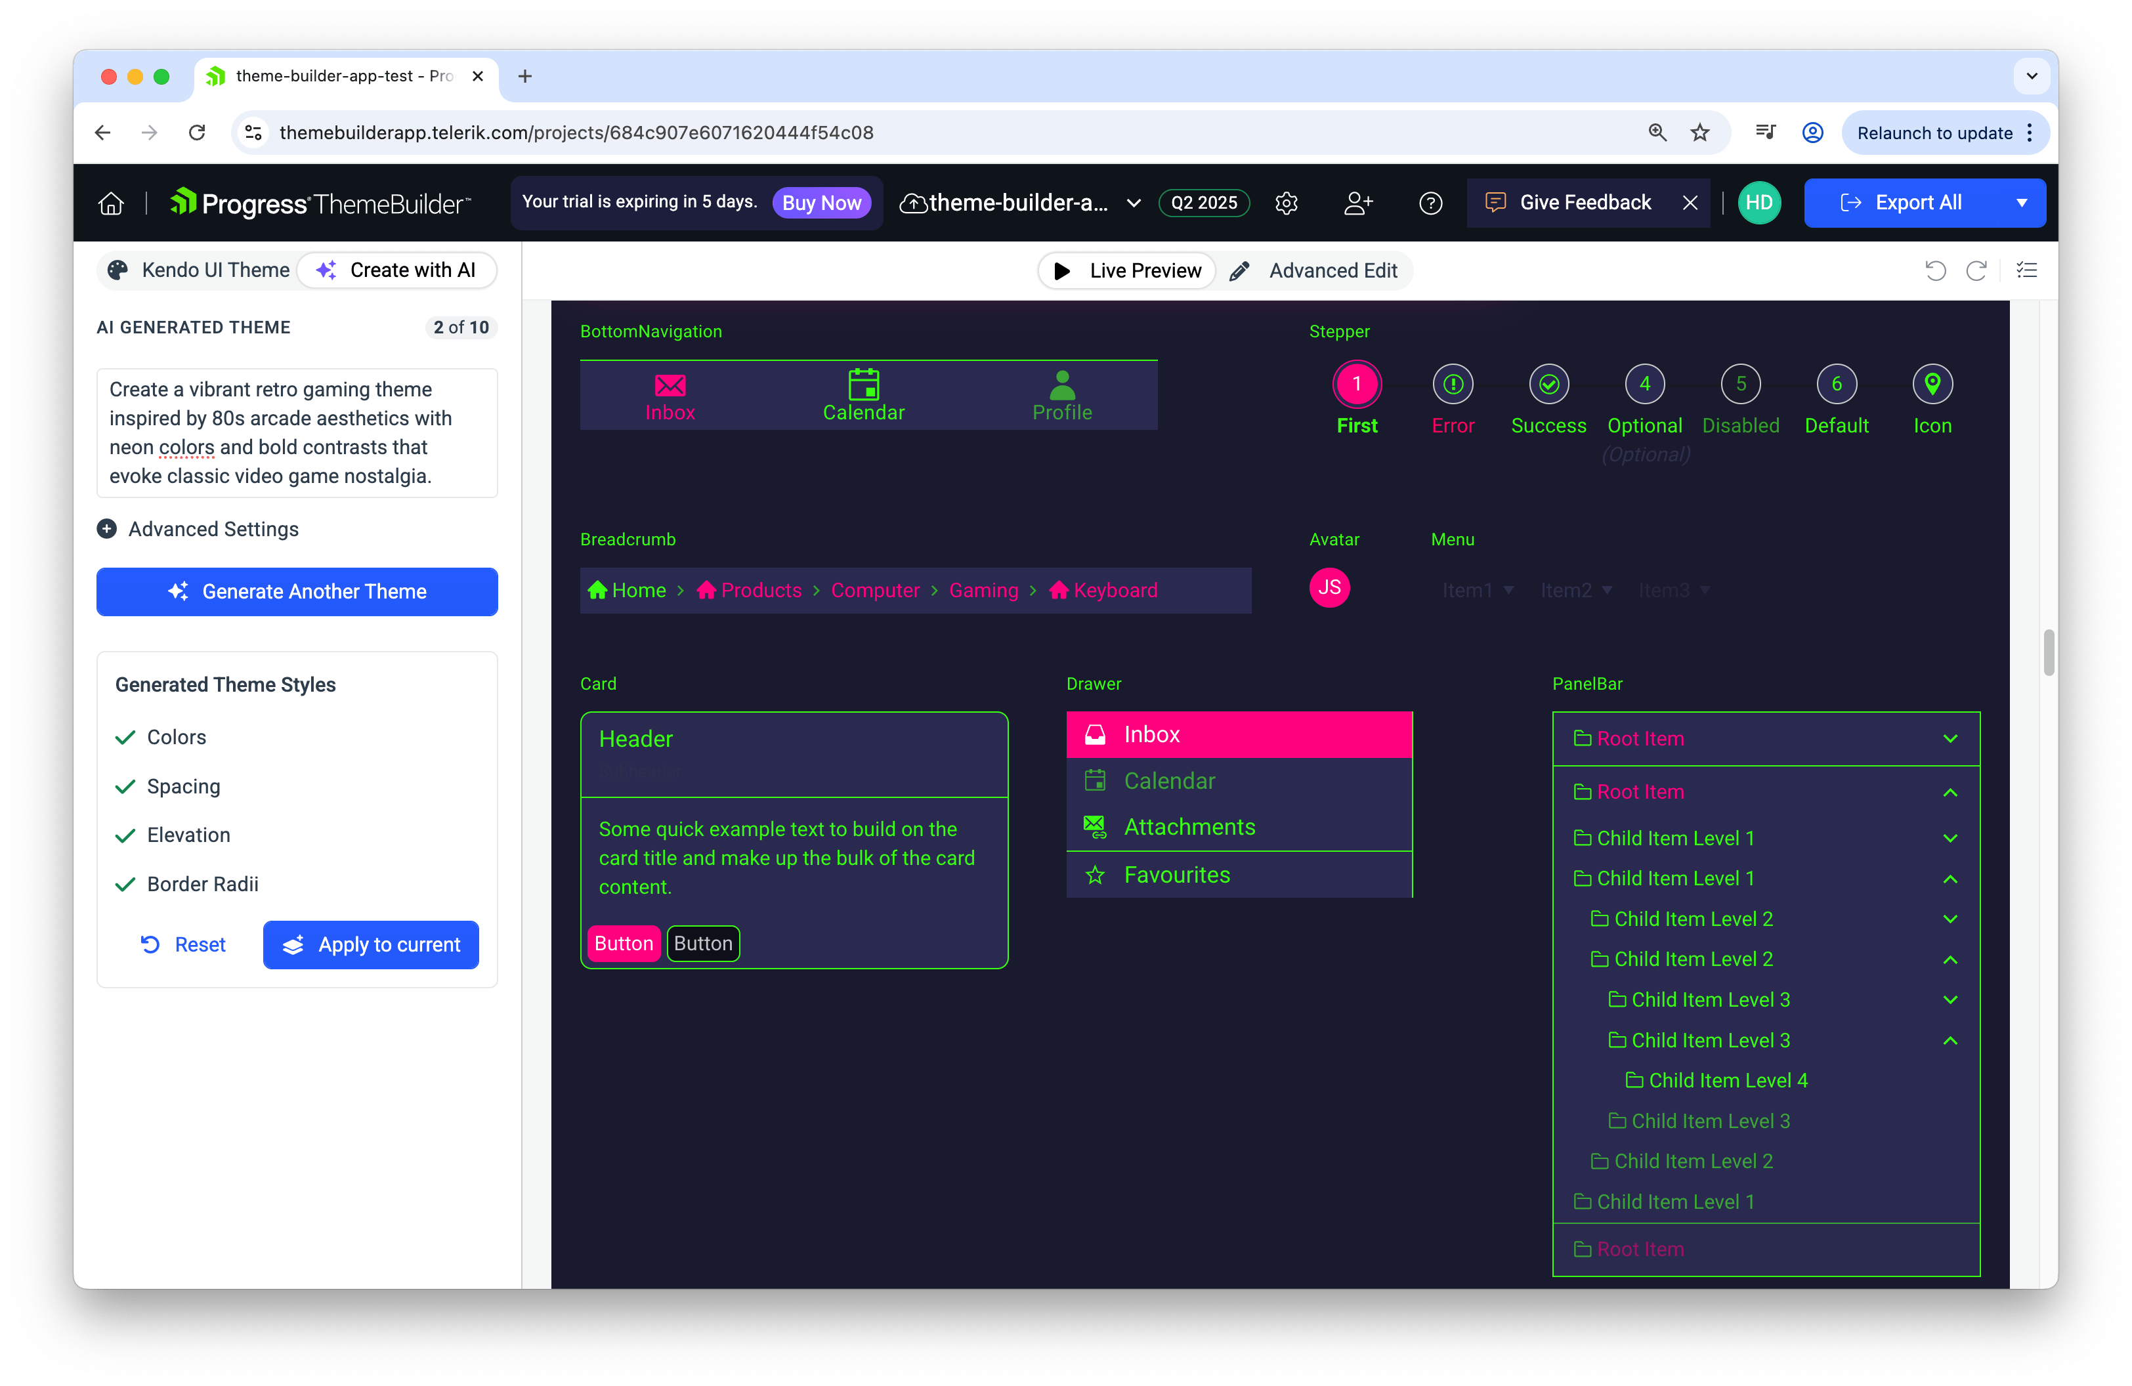Open project settings gear icon
The width and height of the screenshot is (2132, 1386).
(x=1287, y=203)
